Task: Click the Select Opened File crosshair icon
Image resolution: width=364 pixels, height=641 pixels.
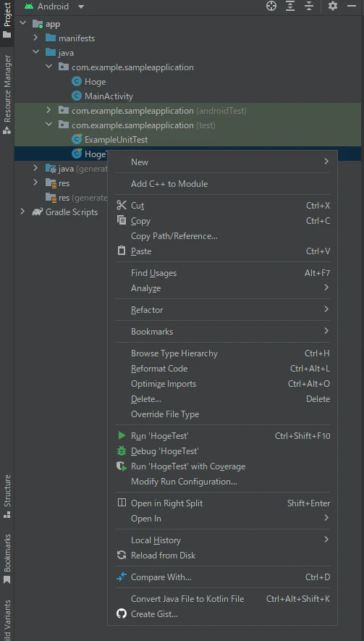Action: 271,6
